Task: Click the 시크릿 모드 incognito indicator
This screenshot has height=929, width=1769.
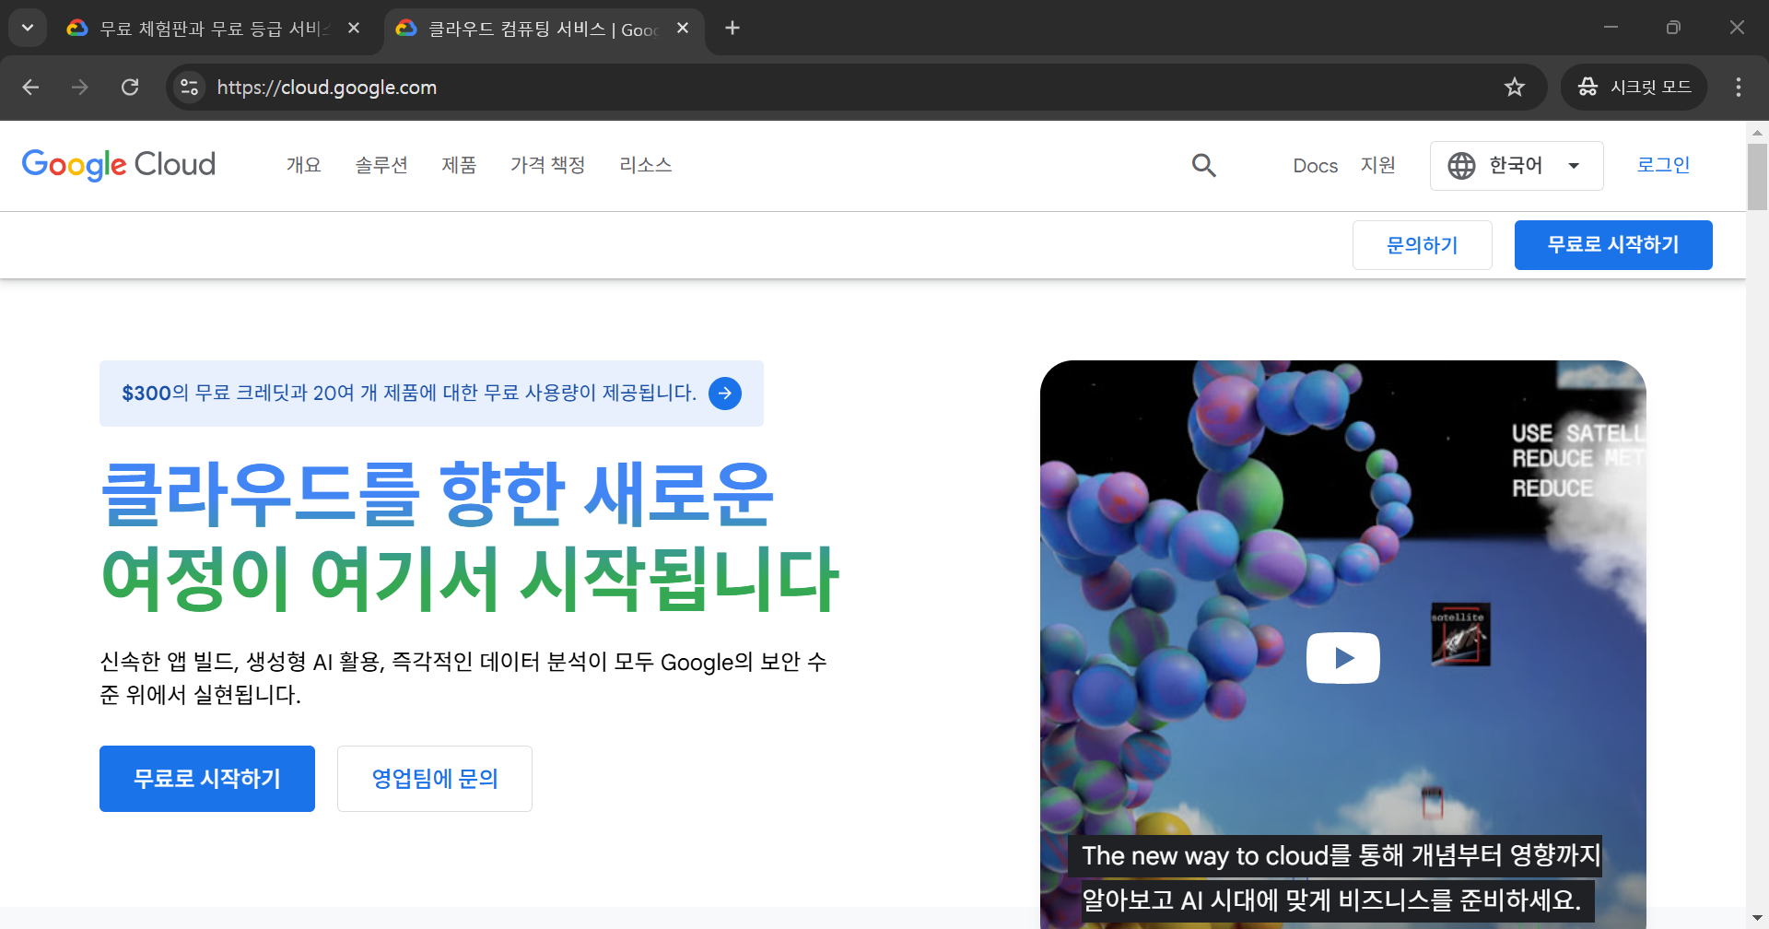Action: pyautogui.click(x=1634, y=87)
